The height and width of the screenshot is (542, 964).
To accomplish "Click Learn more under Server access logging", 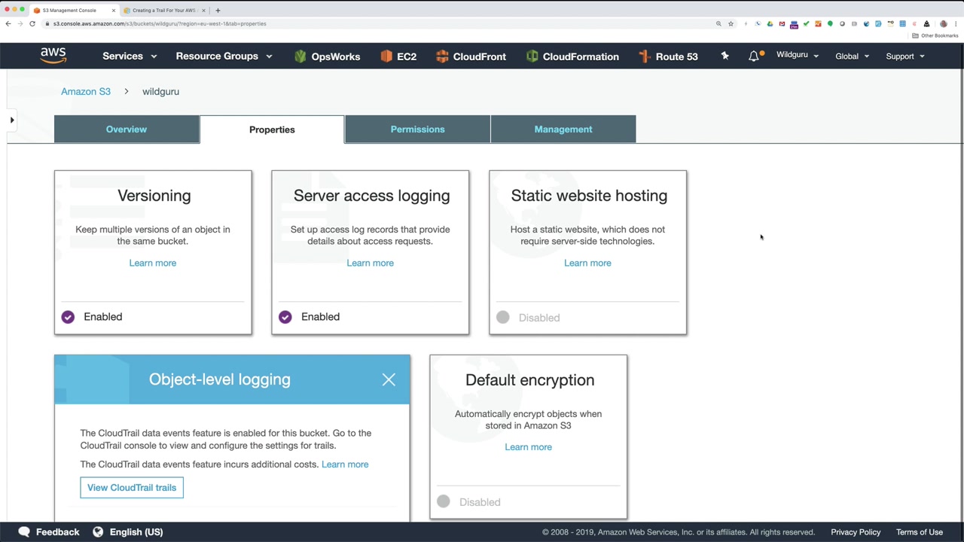I will (370, 263).
